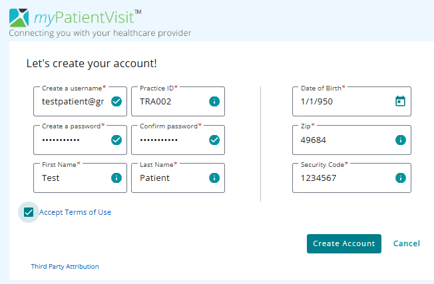The image size is (434, 284).
Task: Click the username validation checkmark icon
Action: [116, 102]
